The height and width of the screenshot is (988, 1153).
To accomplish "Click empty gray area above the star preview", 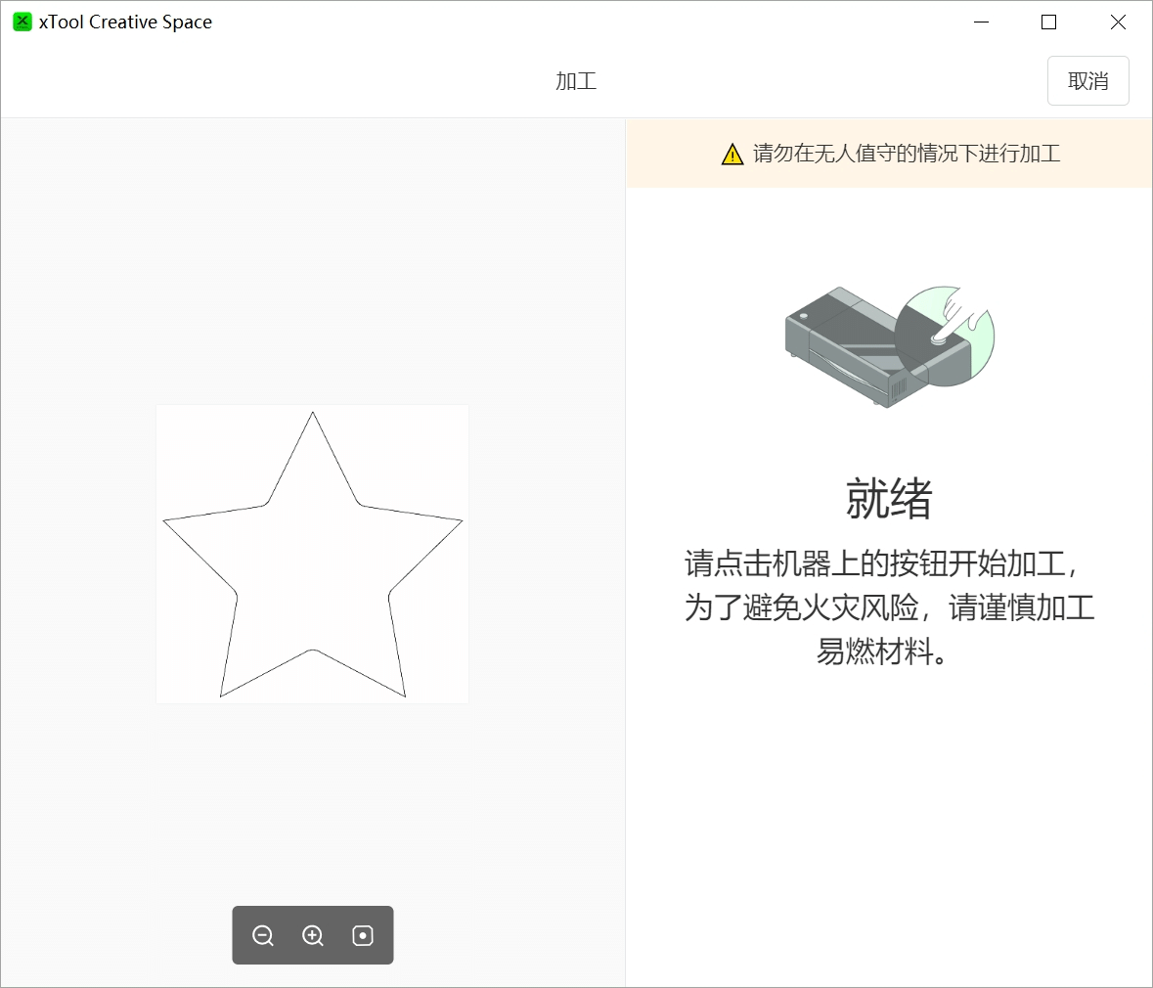I will [x=313, y=257].
